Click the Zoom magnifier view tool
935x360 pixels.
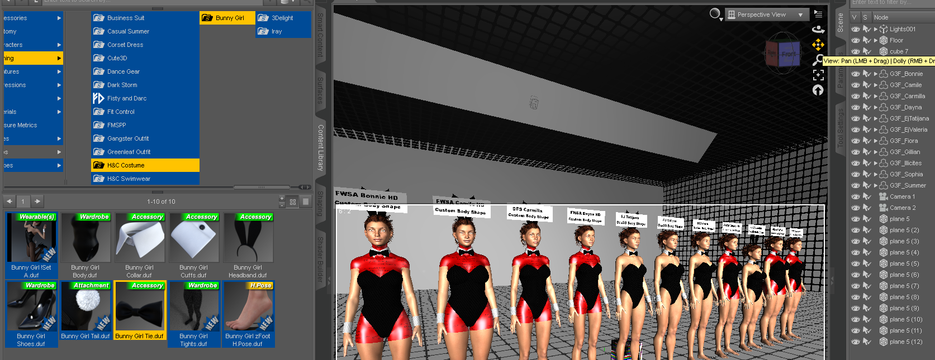tap(817, 60)
